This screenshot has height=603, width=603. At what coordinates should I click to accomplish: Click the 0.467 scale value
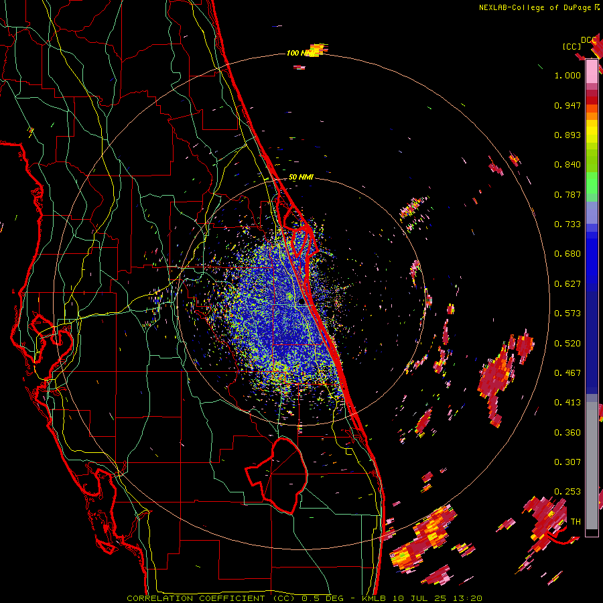567,373
